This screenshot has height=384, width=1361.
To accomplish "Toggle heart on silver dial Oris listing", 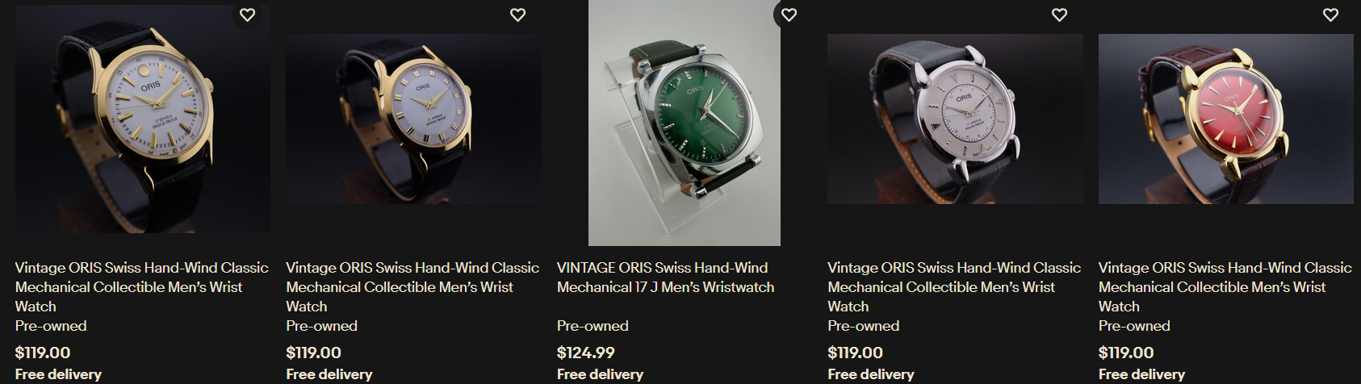I will (1060, 15).
